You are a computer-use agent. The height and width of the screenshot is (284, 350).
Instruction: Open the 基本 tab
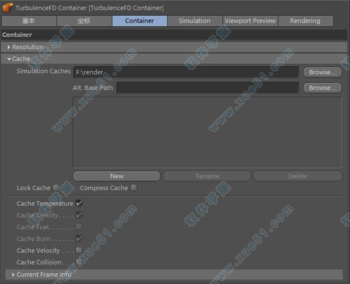coord(29,21)
